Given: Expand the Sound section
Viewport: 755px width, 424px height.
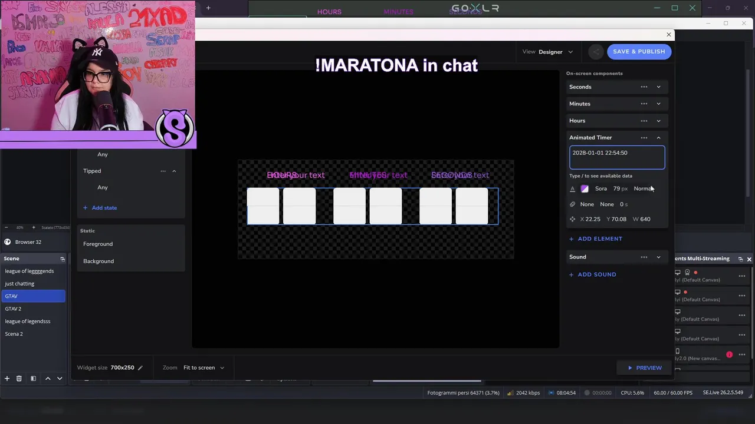Looking at the screenshot, I should coord(659,257).
